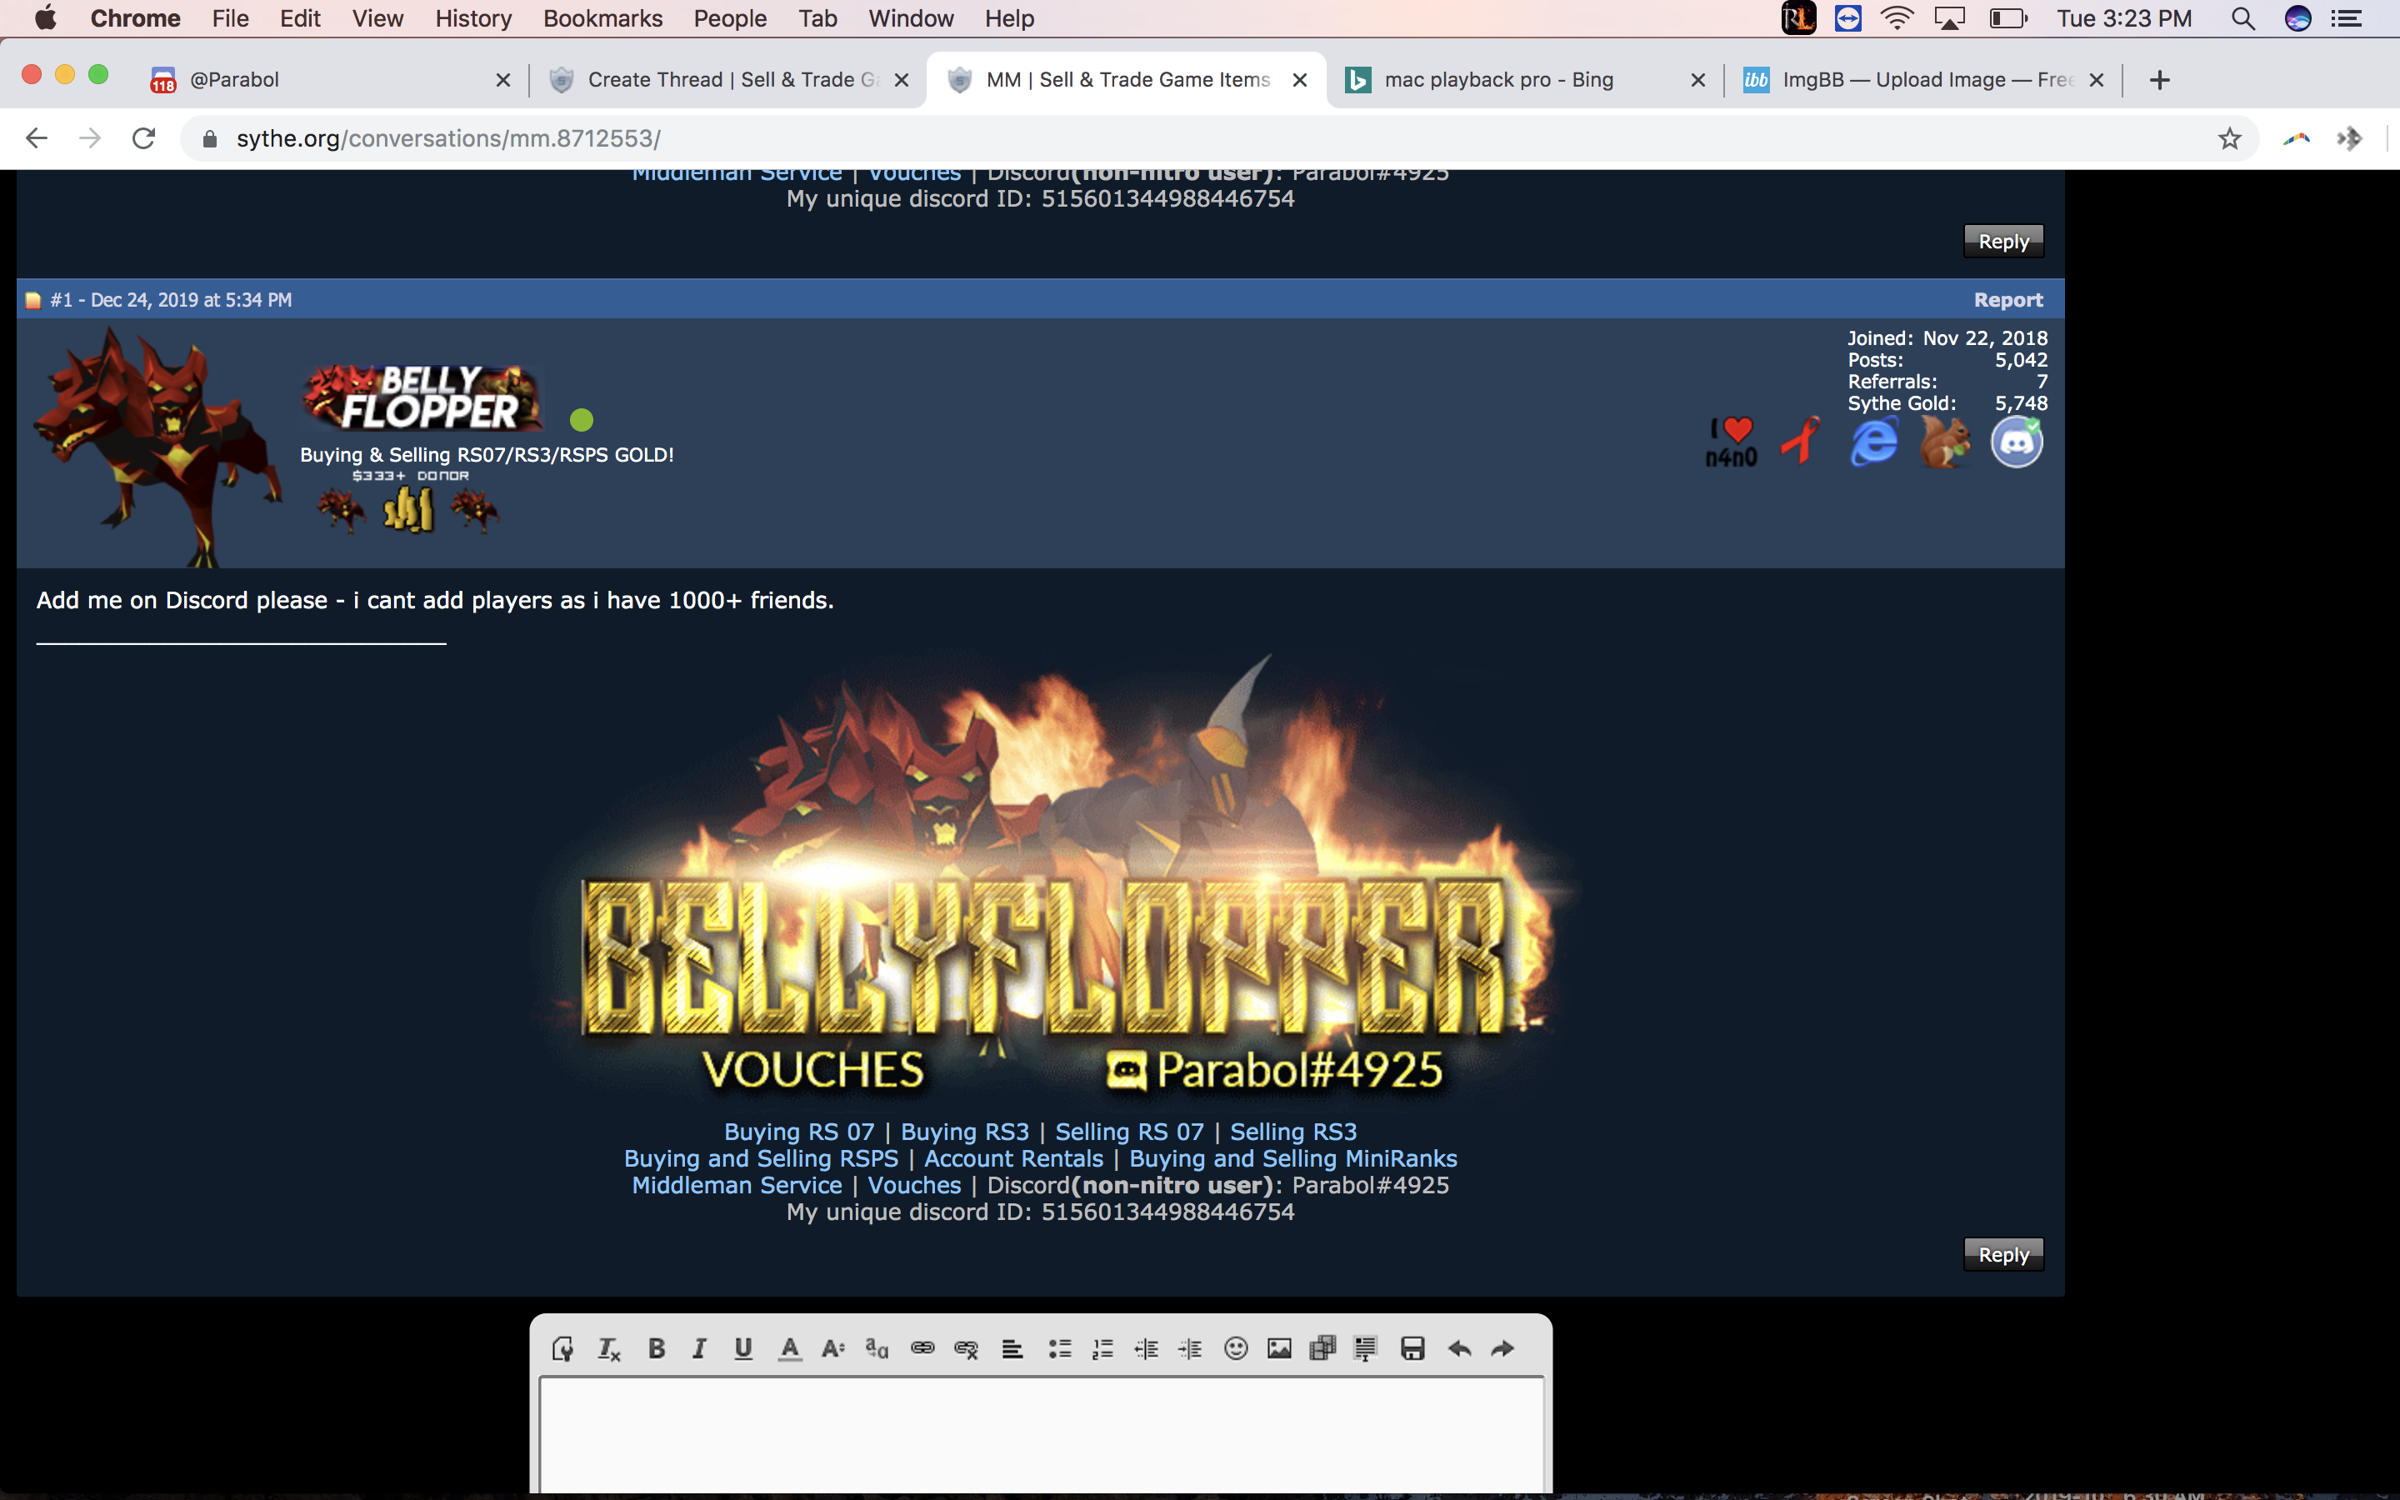The width and height of the screenshot is (2400, 1500).
Task: Toggle Italic formatting in editor
Action: coord(699,1348)
